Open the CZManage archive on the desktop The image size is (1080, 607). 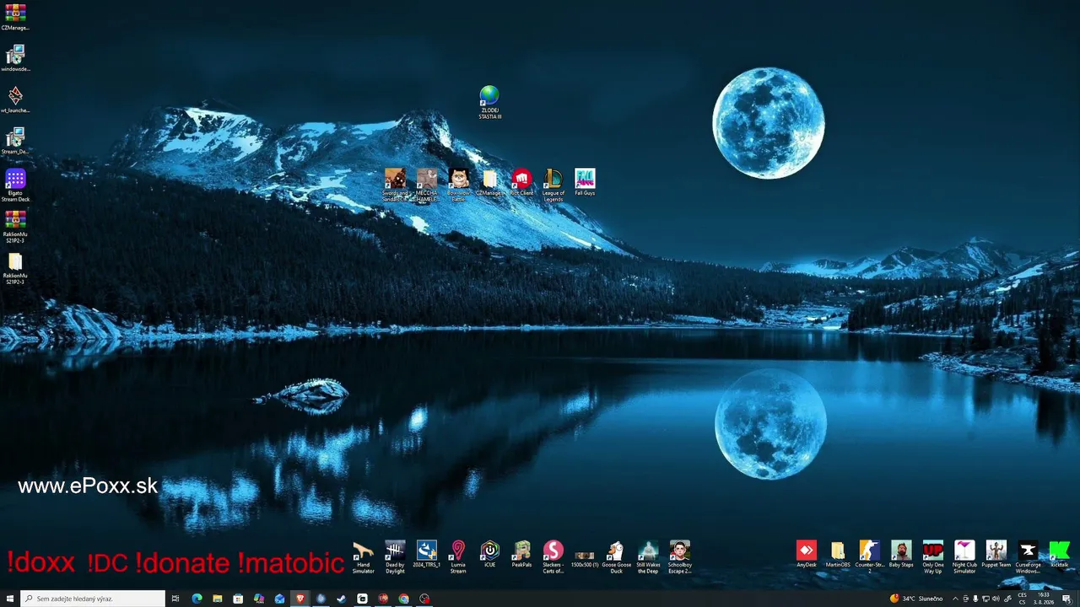click(15, 17)
